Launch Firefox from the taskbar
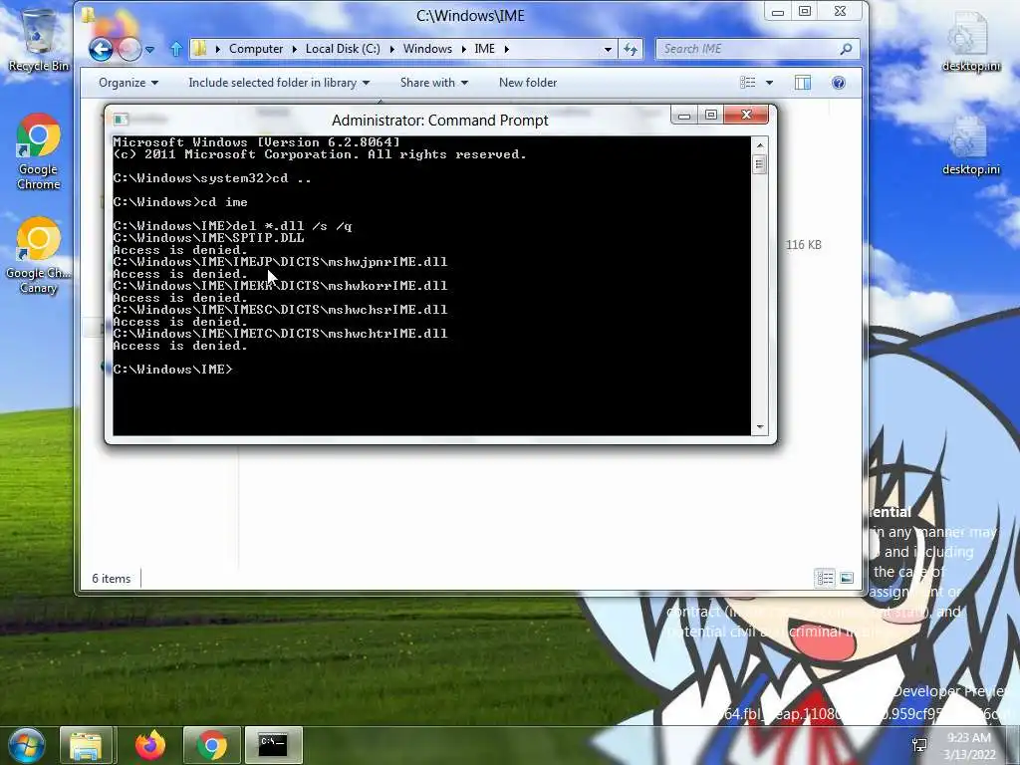 pos(150,745)
